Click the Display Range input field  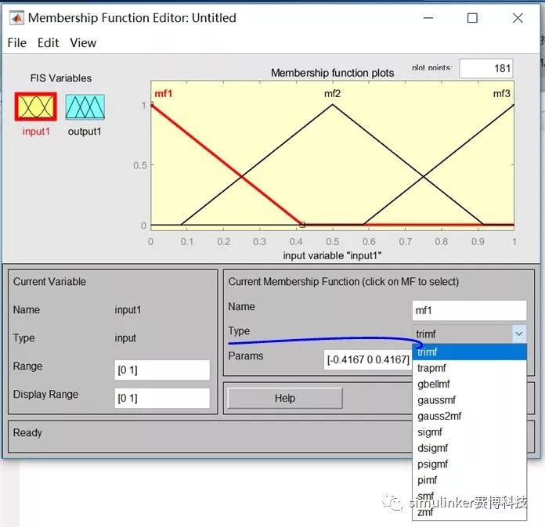[x=162, y=398]
